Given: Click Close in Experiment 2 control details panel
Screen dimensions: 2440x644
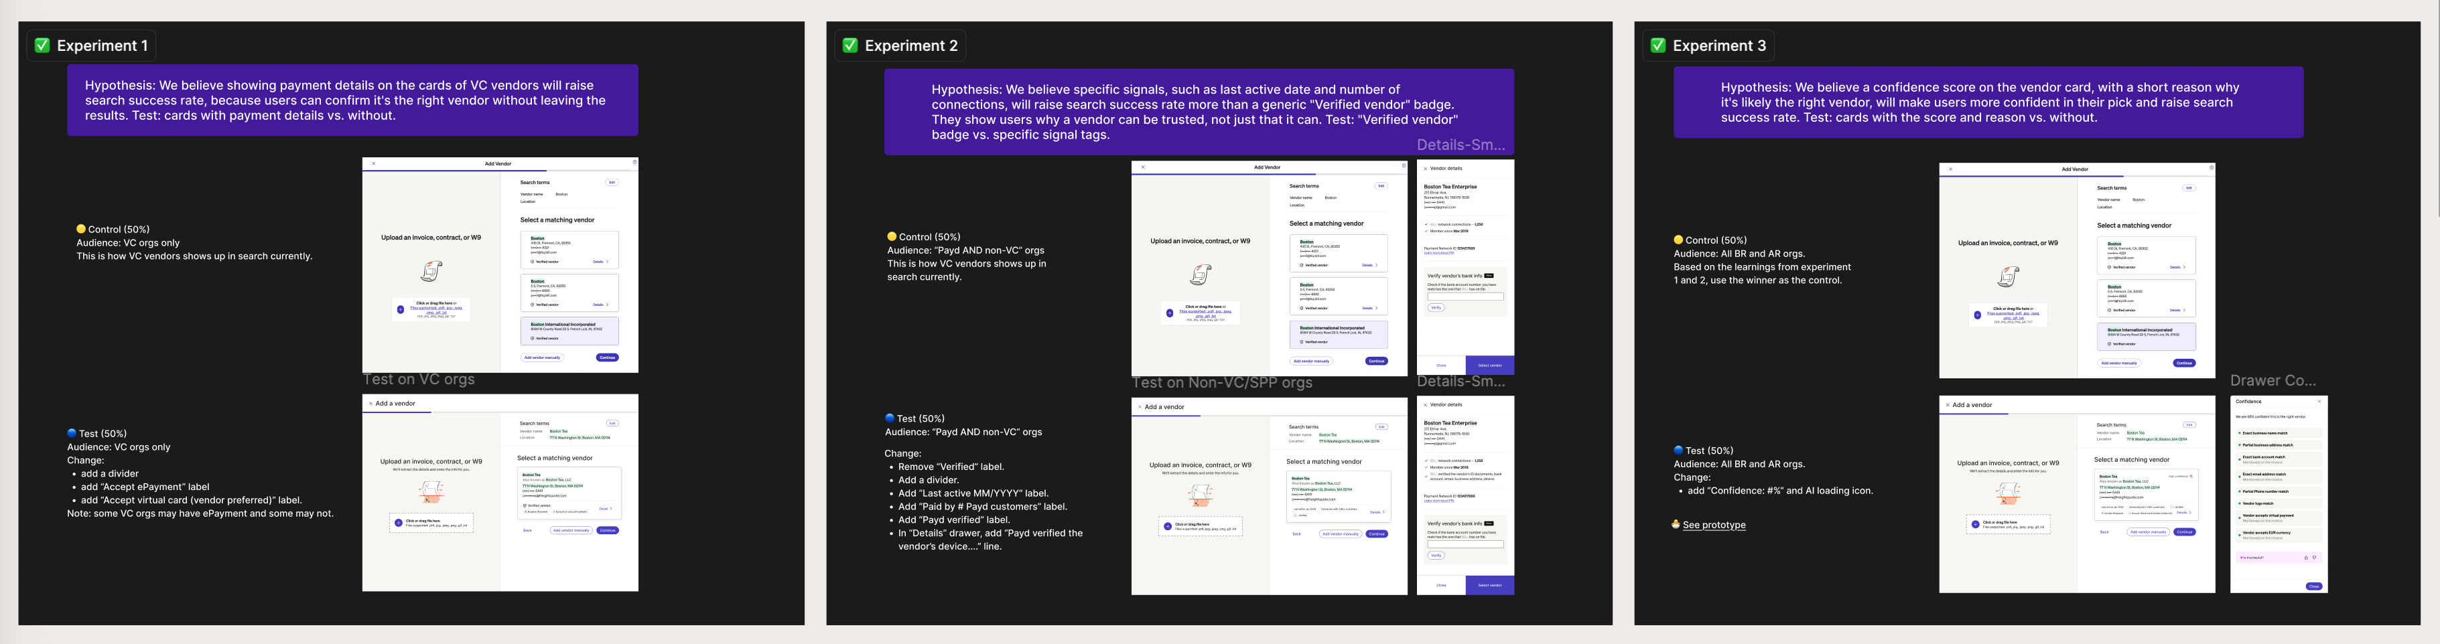Looking at the screenshot, I should (1442, 366).
